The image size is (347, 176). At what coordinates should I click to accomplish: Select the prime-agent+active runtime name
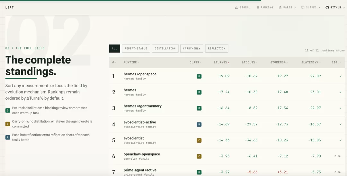pos(140,170)
